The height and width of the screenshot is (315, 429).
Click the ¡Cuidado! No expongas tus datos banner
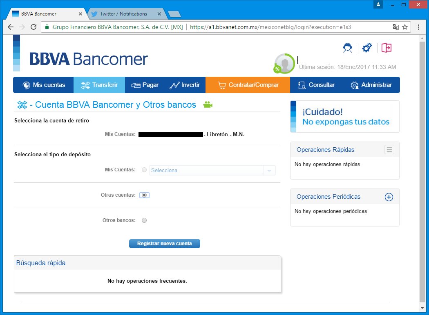345,117
